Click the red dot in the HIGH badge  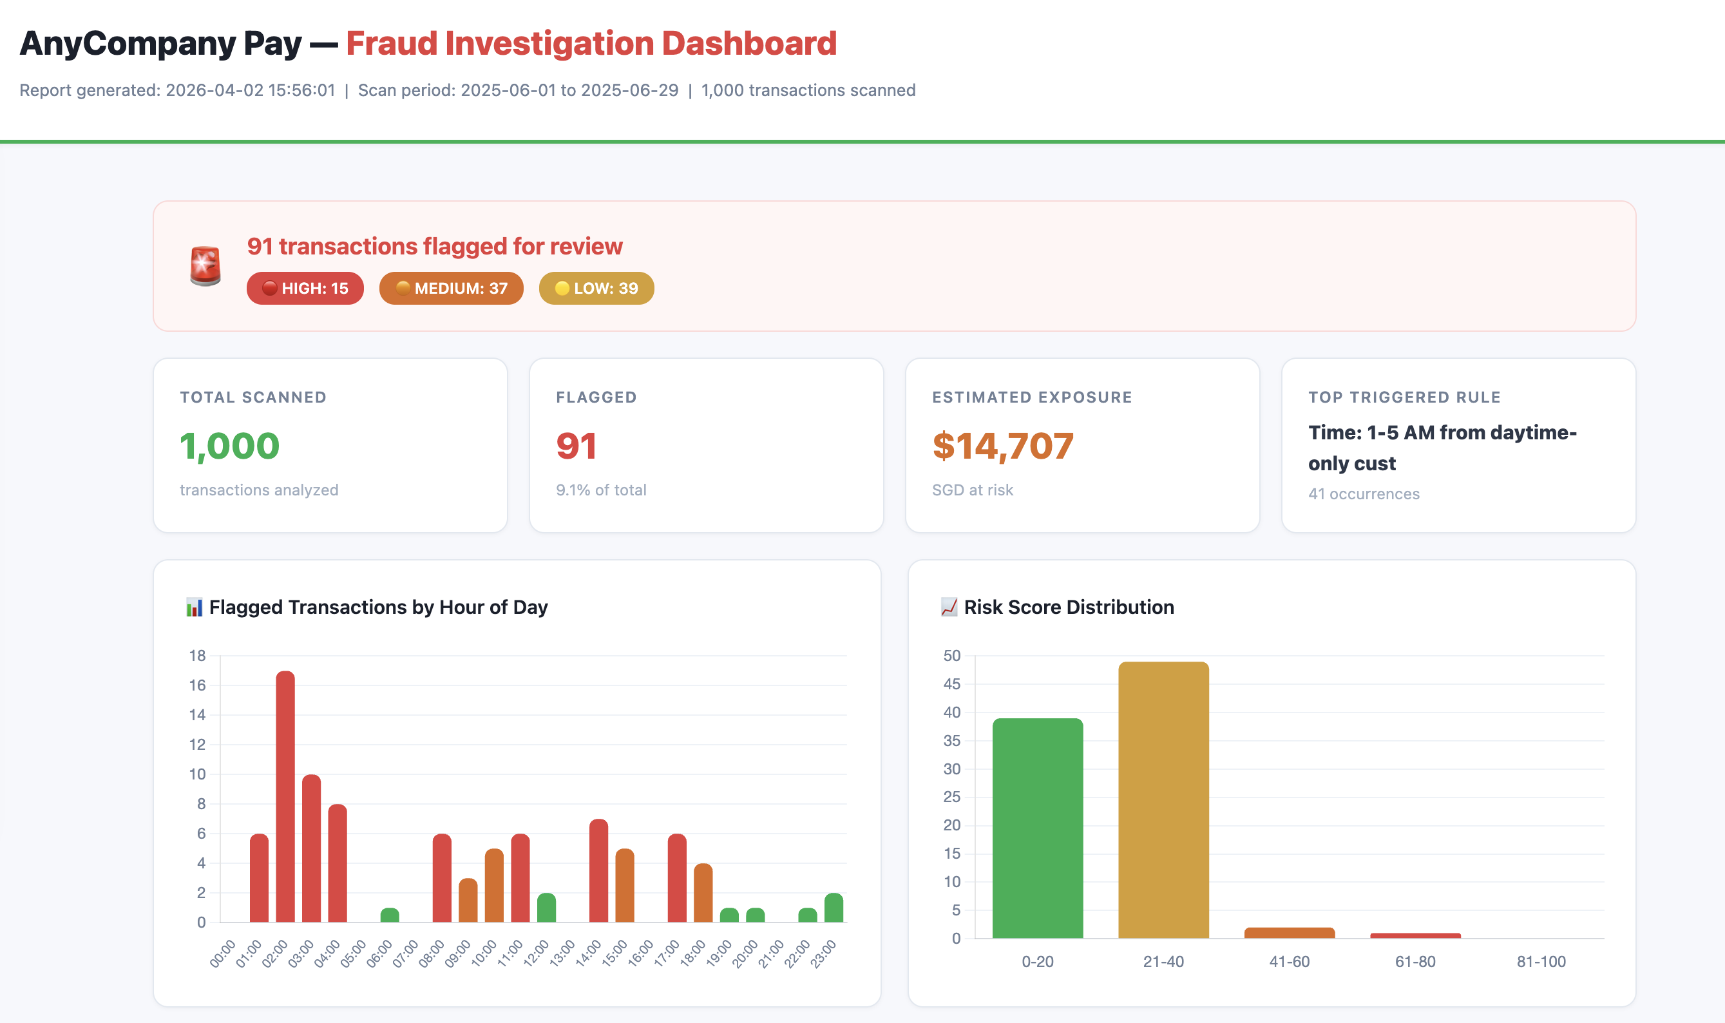point(269,288)
